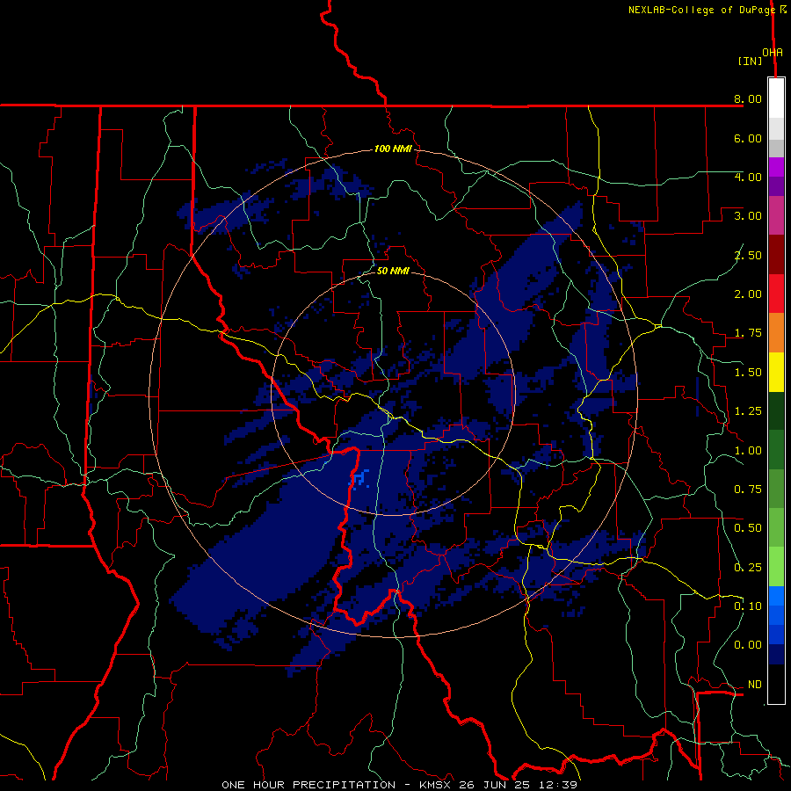Click the OHA product label above legend
The image size is (791, 791).
pyautogui.click(x=773, y=53)
